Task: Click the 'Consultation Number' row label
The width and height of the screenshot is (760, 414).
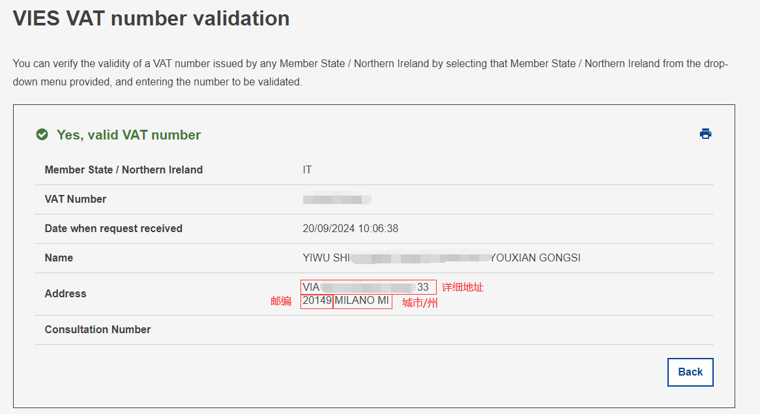Action: [98, 329]
